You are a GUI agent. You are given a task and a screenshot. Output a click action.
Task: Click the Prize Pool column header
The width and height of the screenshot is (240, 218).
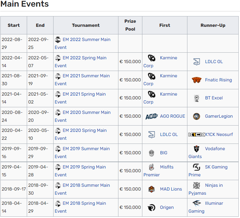[130, 25]
